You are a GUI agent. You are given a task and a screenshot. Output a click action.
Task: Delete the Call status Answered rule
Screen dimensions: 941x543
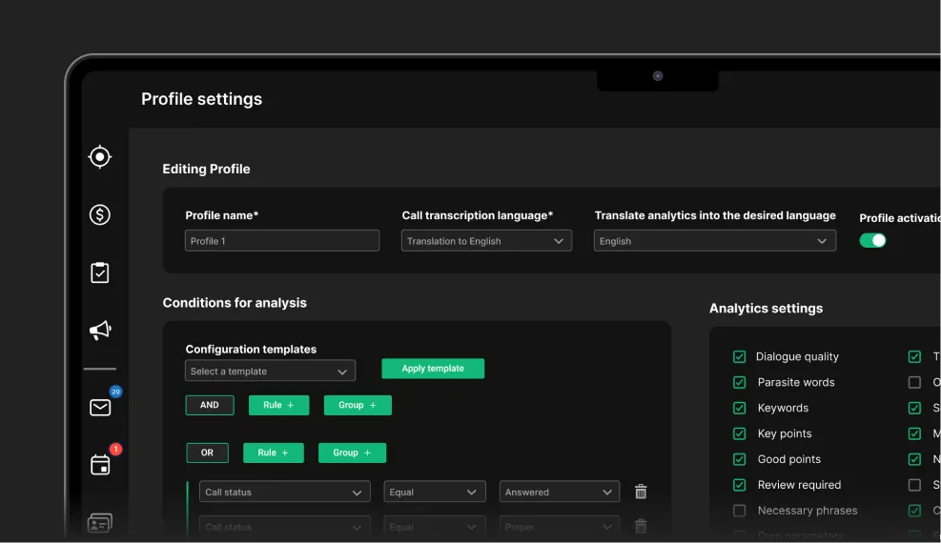point(641,493)
